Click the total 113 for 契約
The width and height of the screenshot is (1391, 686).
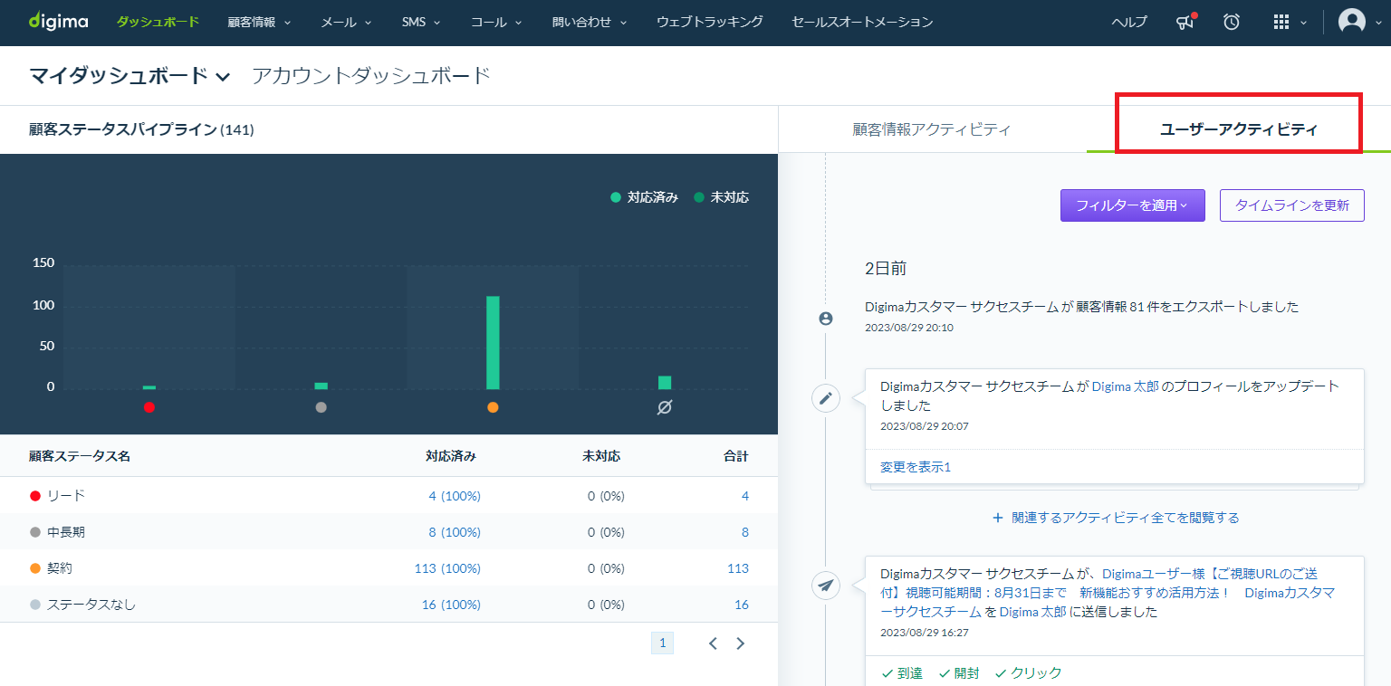click(738, 568)
